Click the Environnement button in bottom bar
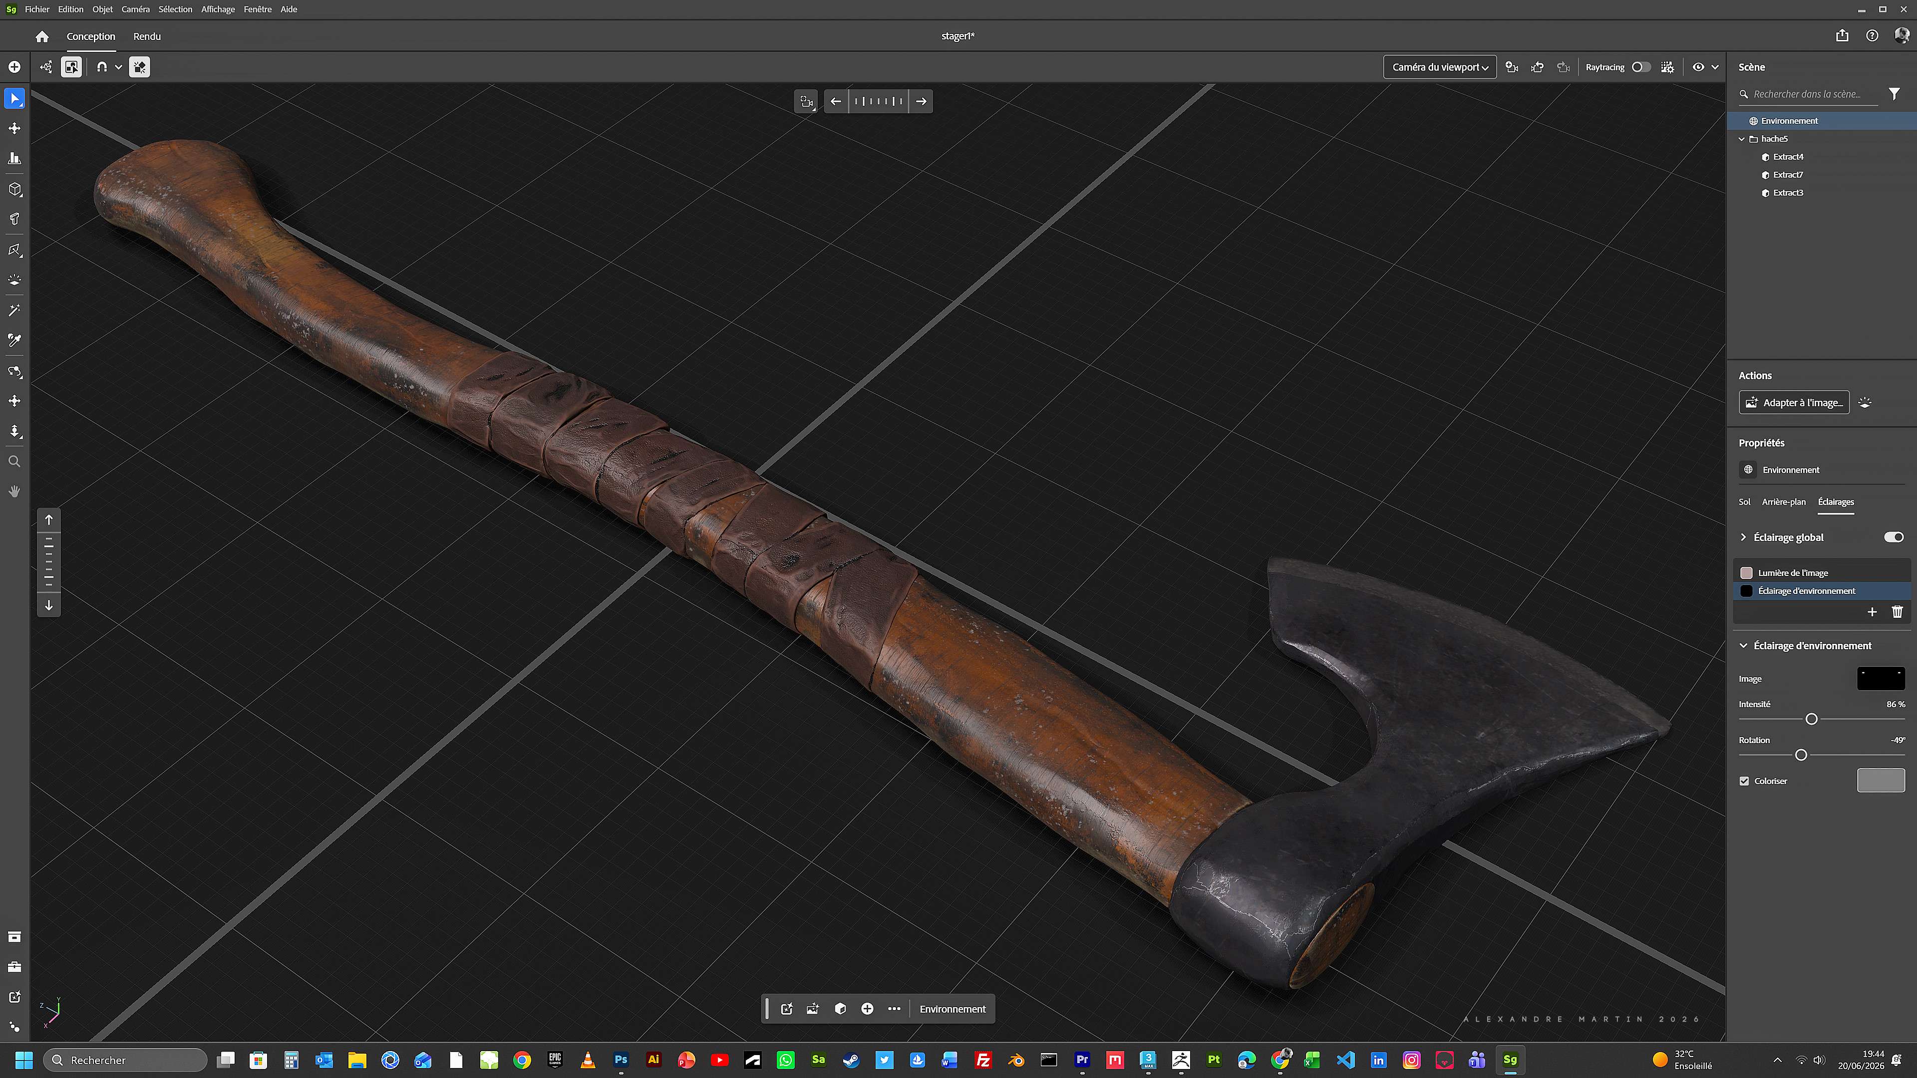 click(952, 1009)
